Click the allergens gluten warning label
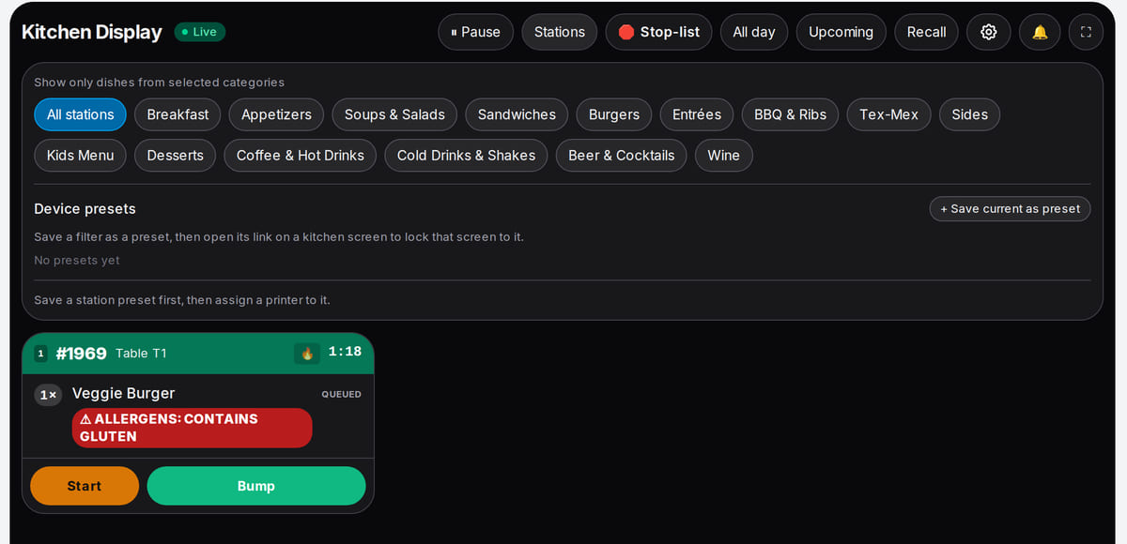This screenshot has height=544, width=1127. coord(192,428)
